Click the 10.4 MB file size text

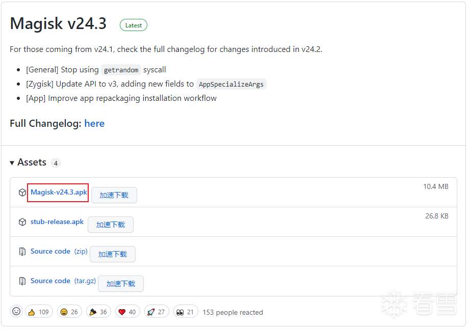tap(436, 186)
